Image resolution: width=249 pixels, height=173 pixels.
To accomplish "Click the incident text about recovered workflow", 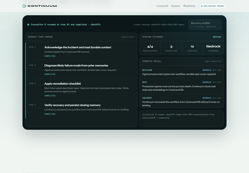I will [181, 104].
